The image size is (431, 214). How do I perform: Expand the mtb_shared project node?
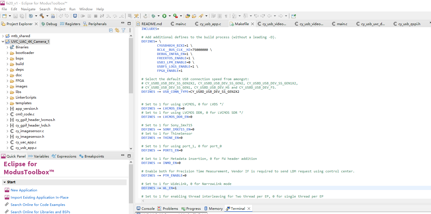[x=3, y=36]
